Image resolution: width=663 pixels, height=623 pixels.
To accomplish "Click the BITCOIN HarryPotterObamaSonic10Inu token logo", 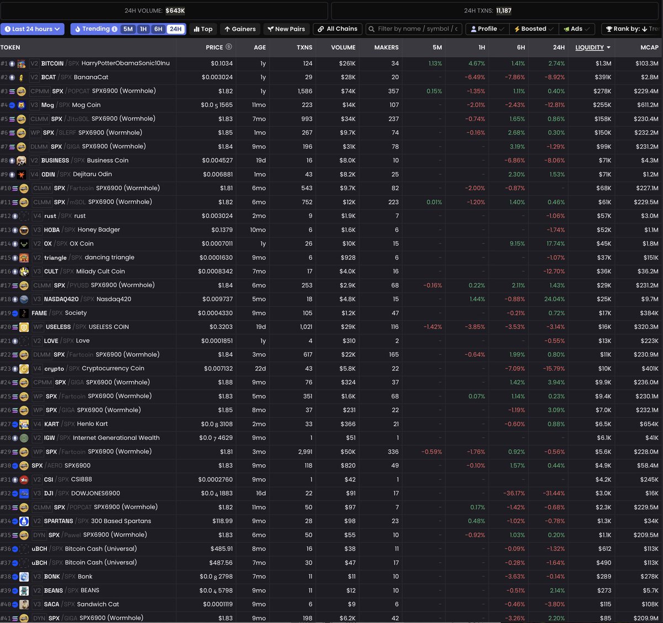I will click(22, 64).
